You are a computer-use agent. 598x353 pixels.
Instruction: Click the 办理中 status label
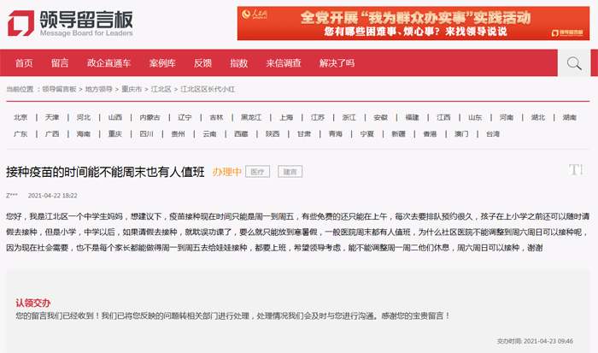(x=227, y=172)
